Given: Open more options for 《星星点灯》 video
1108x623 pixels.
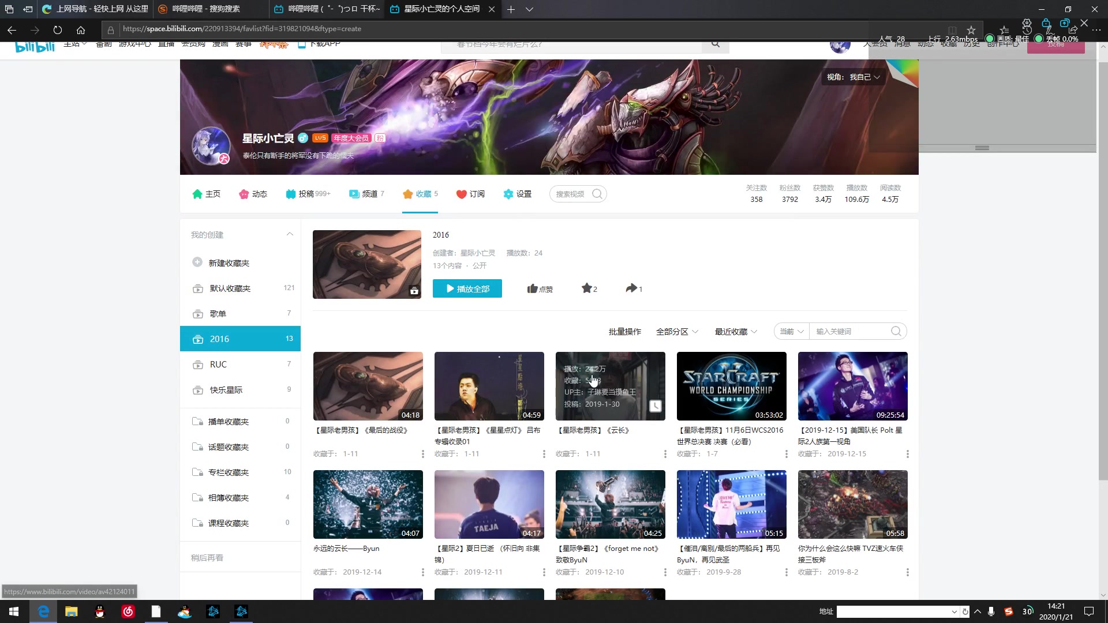Looking at the screenshot, I should (x=544, y=454).
